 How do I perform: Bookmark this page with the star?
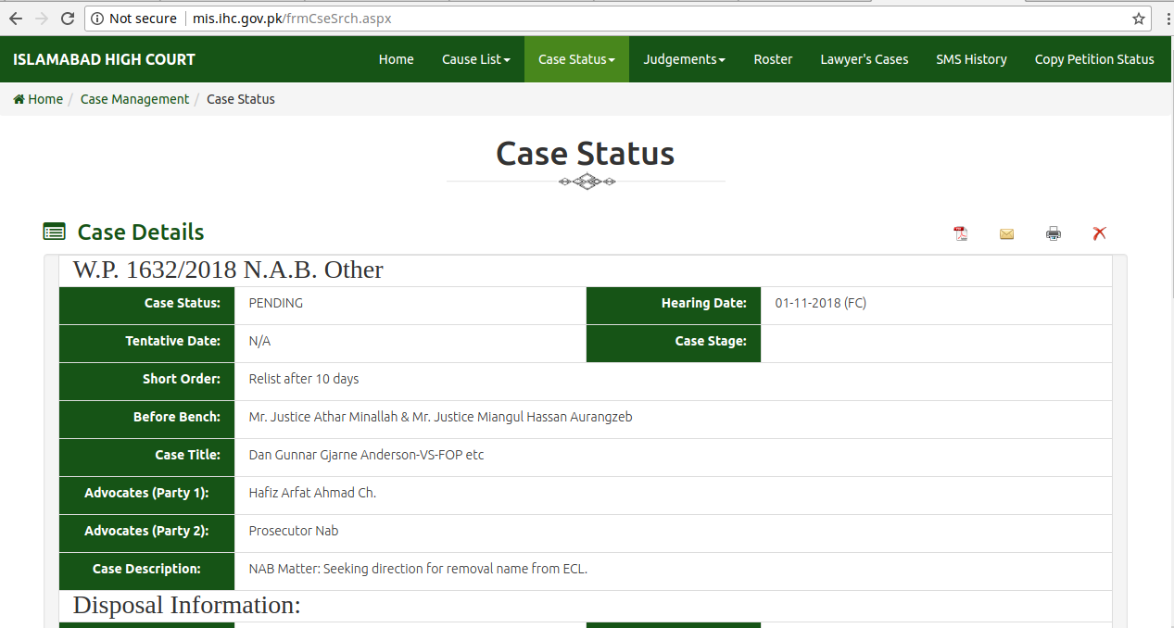(1139, 19)
